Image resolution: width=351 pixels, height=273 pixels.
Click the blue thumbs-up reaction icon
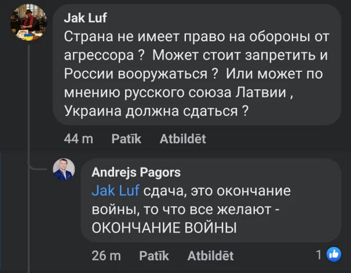334,254
